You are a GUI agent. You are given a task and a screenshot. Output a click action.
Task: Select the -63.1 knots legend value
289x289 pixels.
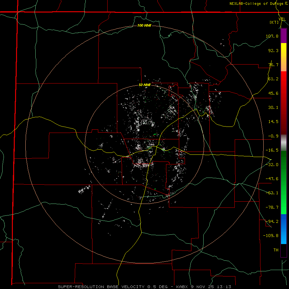(x=272, y=193)
